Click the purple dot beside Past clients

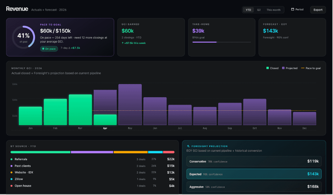(12, 166)
